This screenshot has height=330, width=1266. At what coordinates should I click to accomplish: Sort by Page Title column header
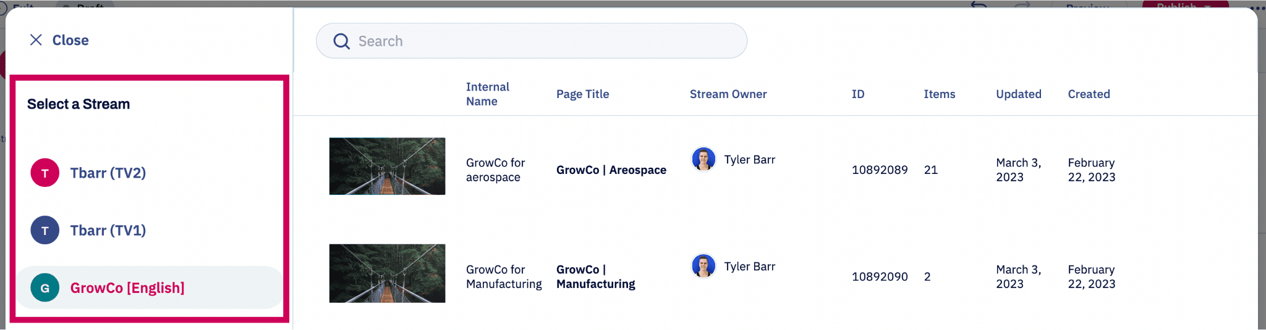click(582, 94)
